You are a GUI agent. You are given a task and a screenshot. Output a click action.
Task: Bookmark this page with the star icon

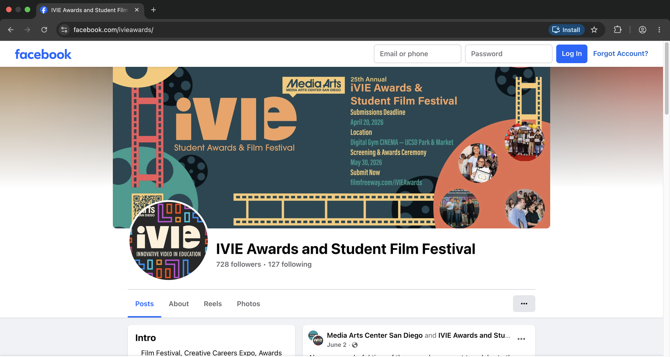tap(594, 30)
